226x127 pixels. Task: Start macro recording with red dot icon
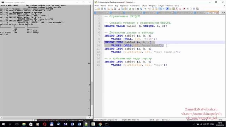(x=184, y=9)
